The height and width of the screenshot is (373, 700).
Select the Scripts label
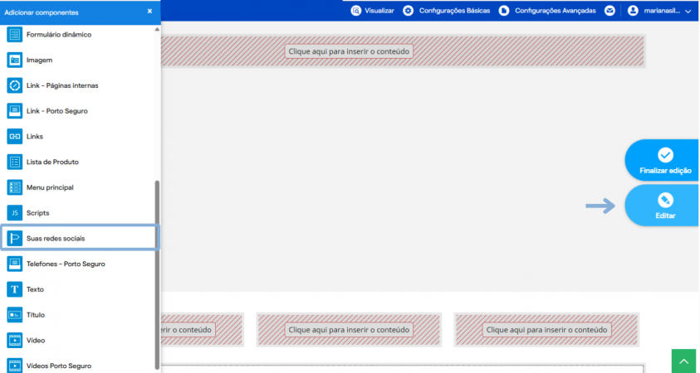[x=38, y=212]
